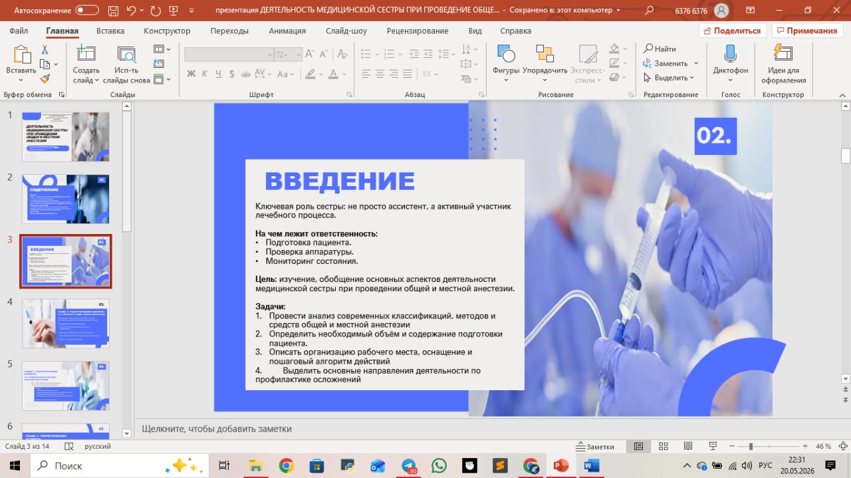Open the slide Section dropdown
Screen dimensions: 851x478
pyautogui.click(x=162, y=79)
